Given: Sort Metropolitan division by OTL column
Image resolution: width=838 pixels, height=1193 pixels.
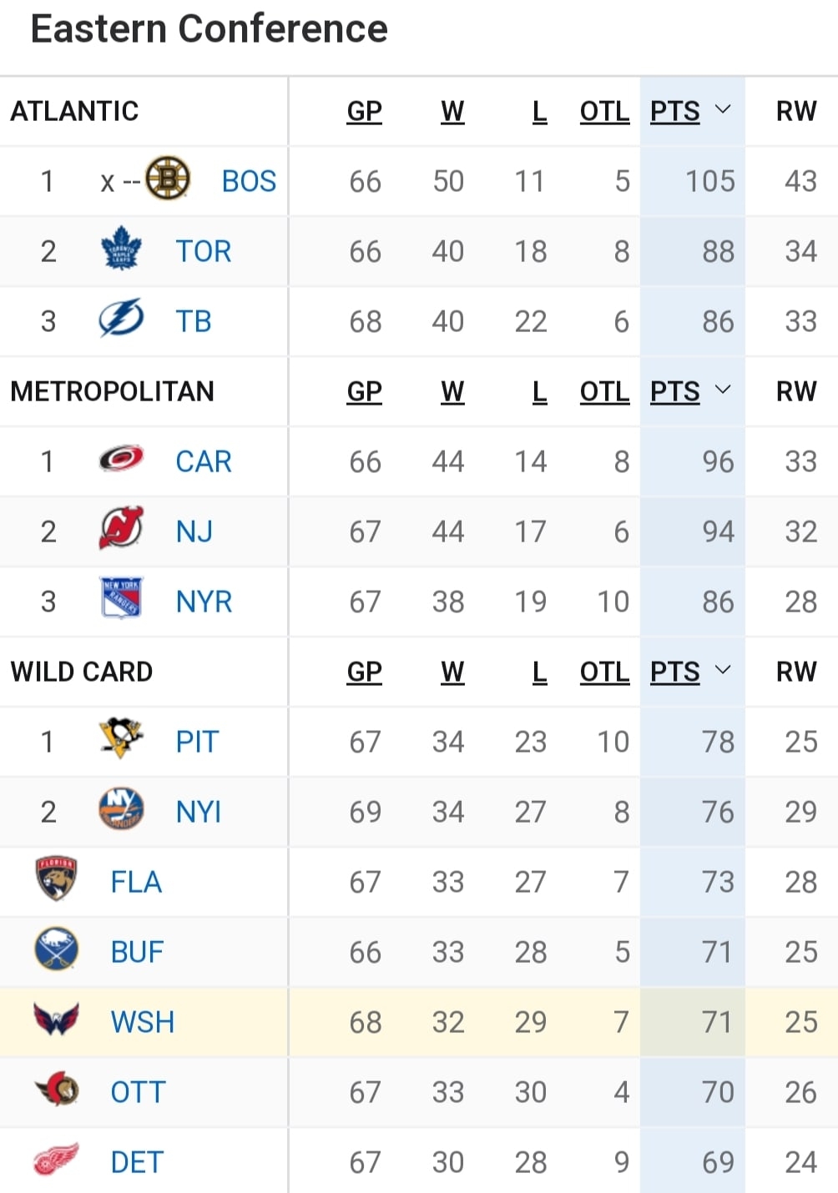Looking at the screenshot, I should pos(604,391).
